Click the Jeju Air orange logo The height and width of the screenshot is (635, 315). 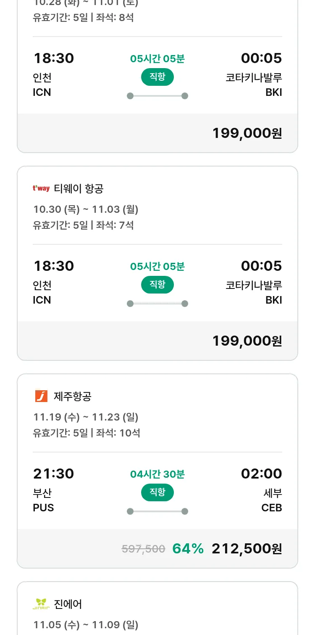(41, 396)
